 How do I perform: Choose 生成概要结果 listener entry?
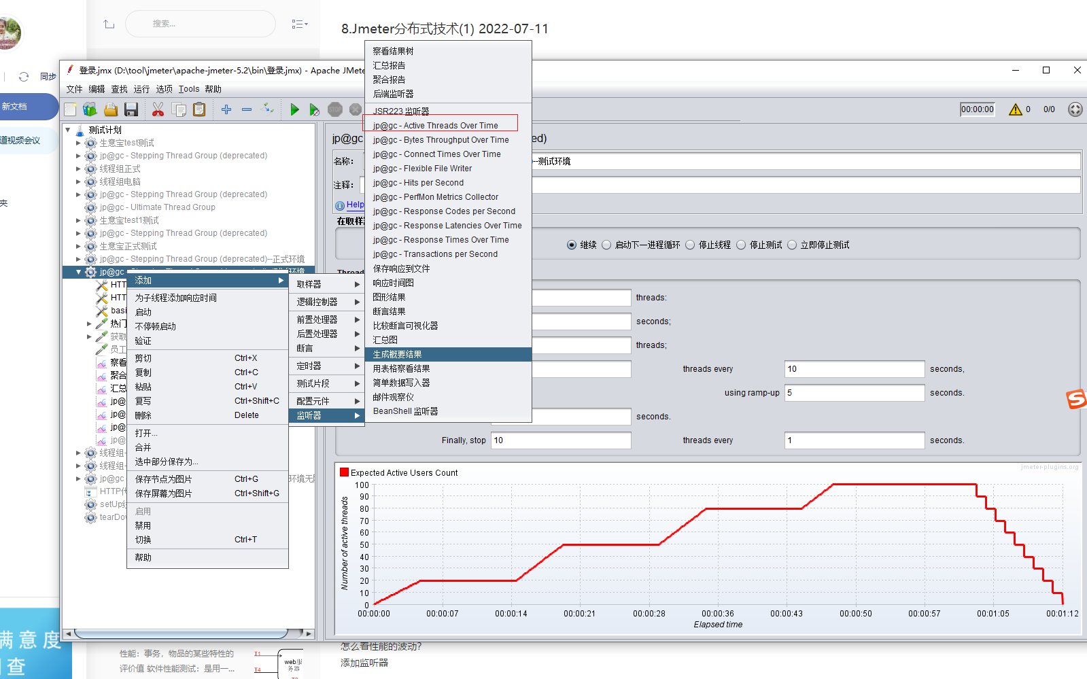pyautogui.click(x=448, y=354)
